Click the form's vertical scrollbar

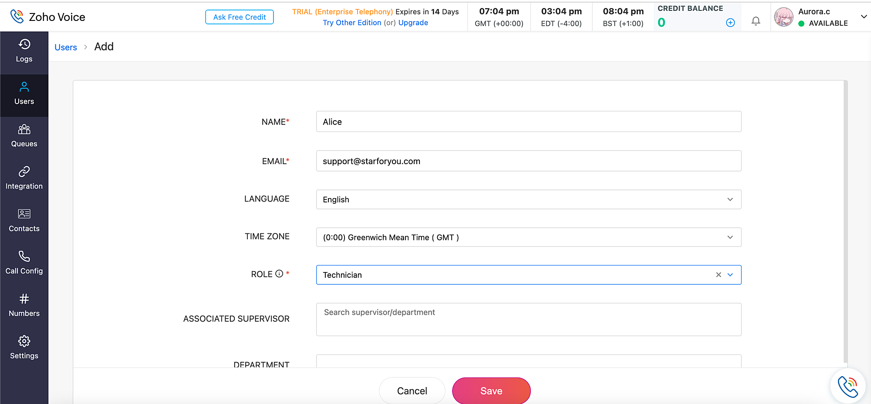(845, 221)
